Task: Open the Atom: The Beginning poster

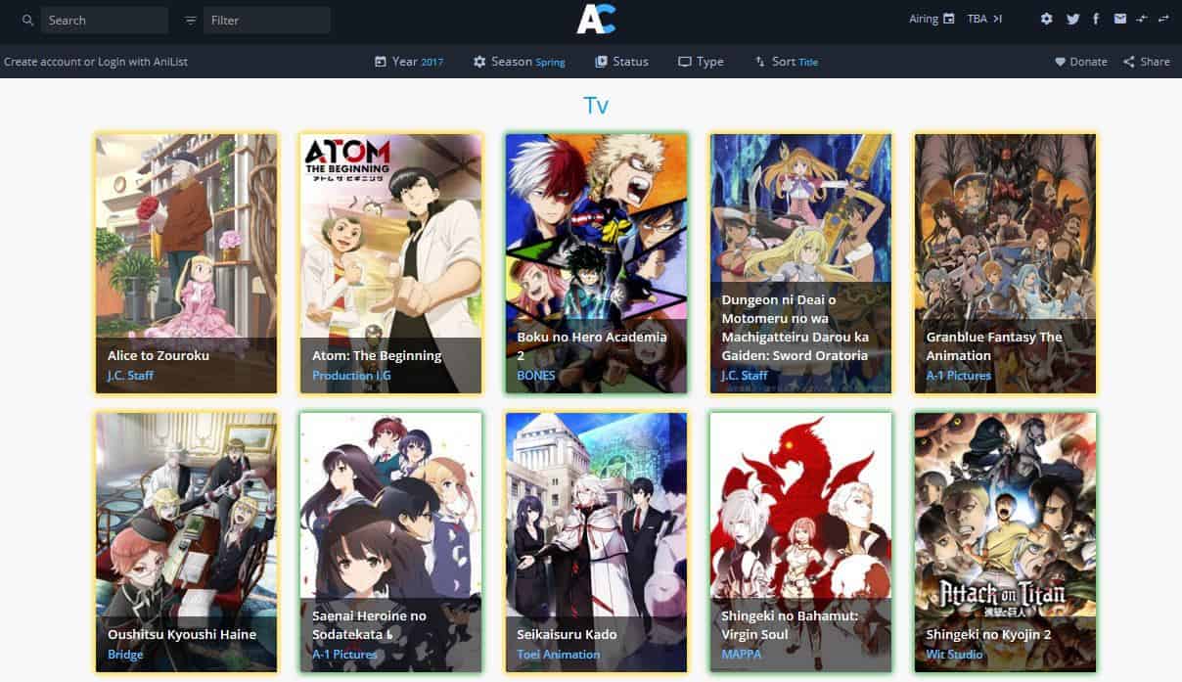Action: [x=391, y=263]
